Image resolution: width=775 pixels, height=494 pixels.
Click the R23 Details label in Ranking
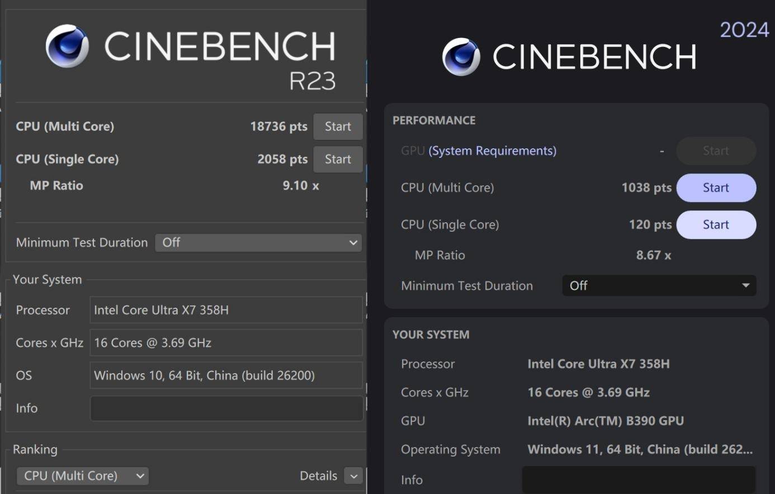[x=318, y=476]
